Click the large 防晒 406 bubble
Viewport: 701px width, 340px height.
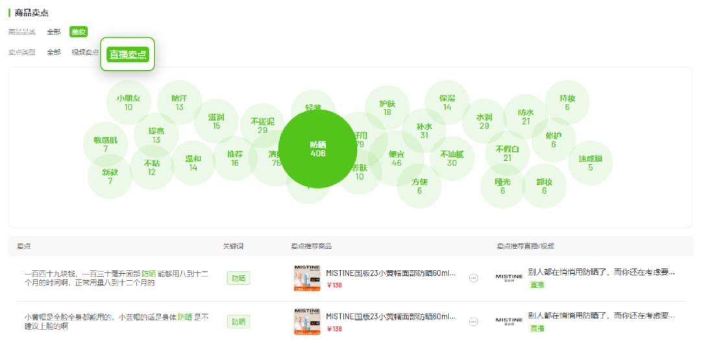(x=318, y=149)
